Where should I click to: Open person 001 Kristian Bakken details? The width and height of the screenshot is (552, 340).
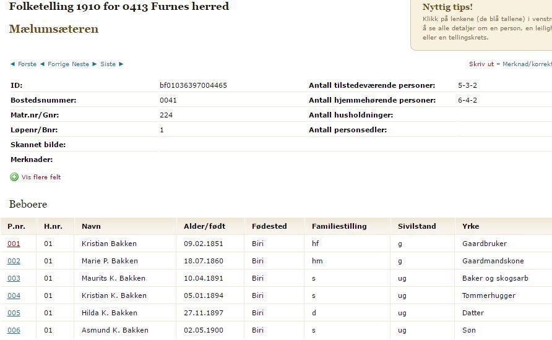14,244
